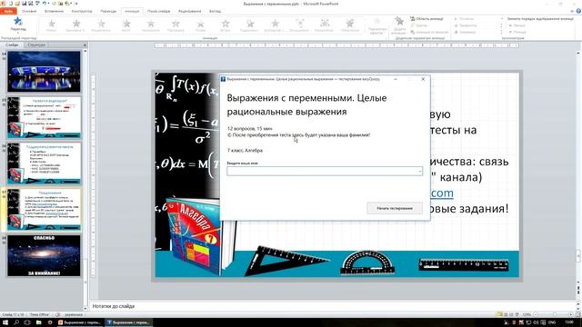The height and width of the screenshot is (327, 582).
Task: Open the Animation Pane from the ribbon
Action: pyautogui.click(x=426, y=18)
